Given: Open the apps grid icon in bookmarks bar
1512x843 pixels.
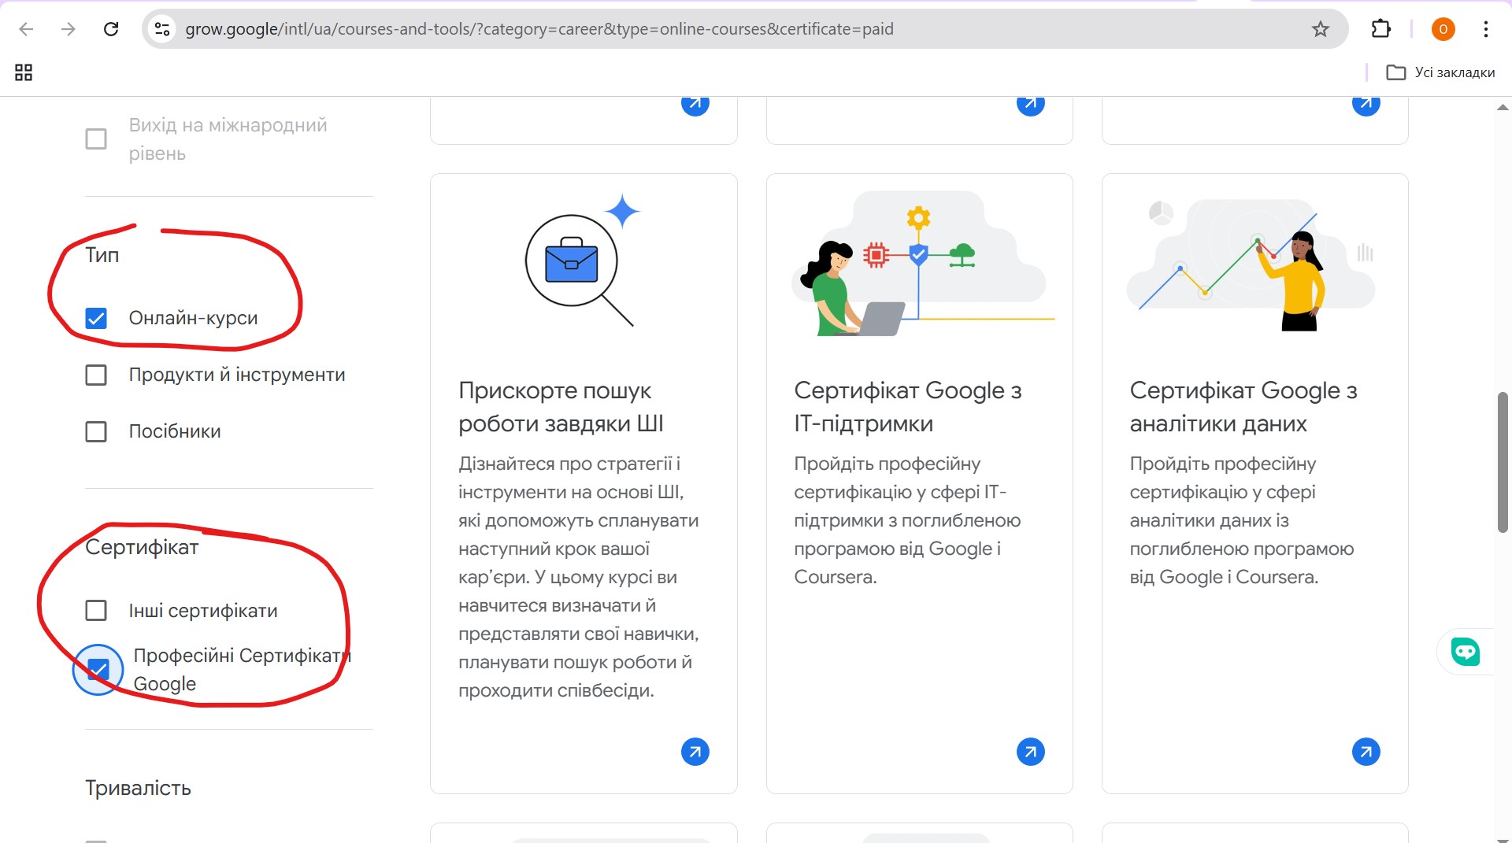Looking at the screenshot, I should point(24,72).
